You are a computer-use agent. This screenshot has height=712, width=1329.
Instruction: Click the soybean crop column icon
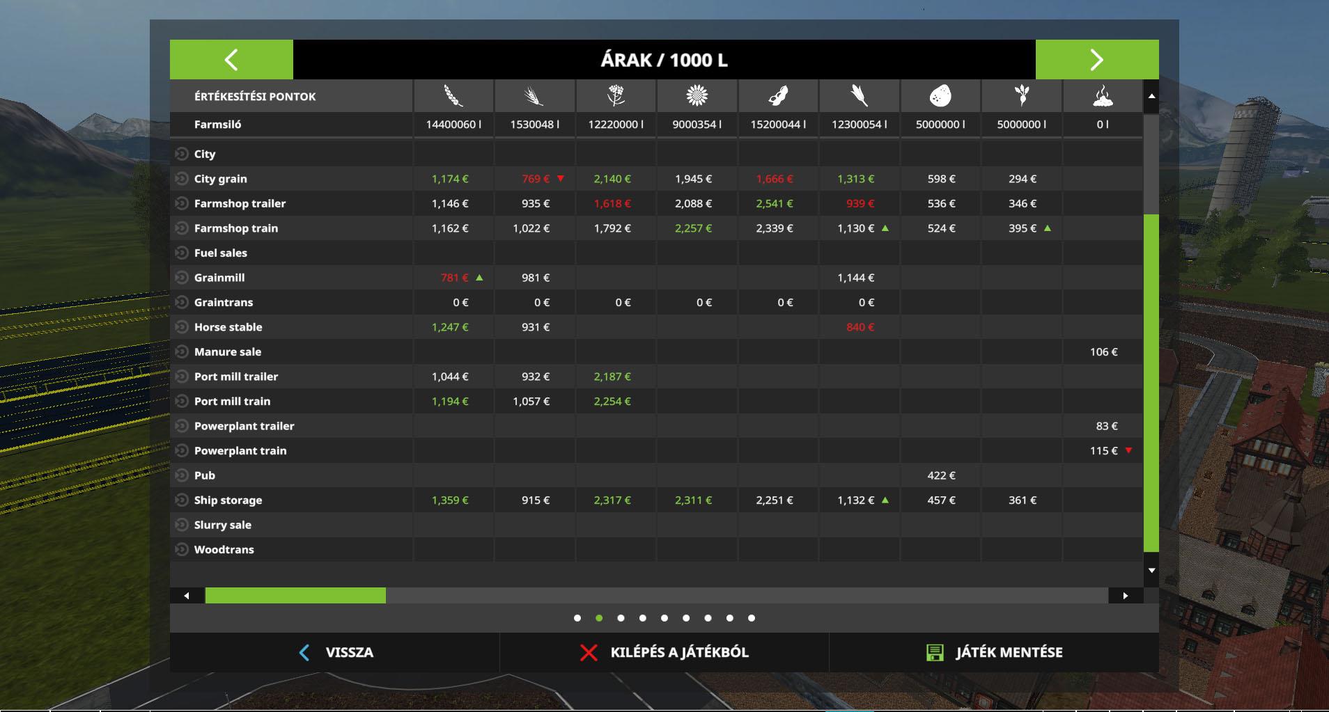778,96
